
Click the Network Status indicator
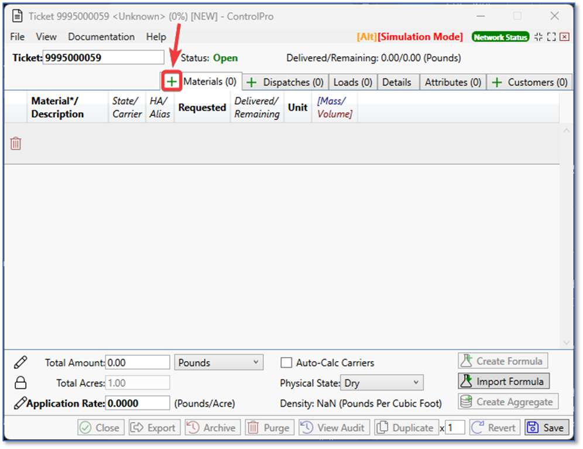(500, 37)
